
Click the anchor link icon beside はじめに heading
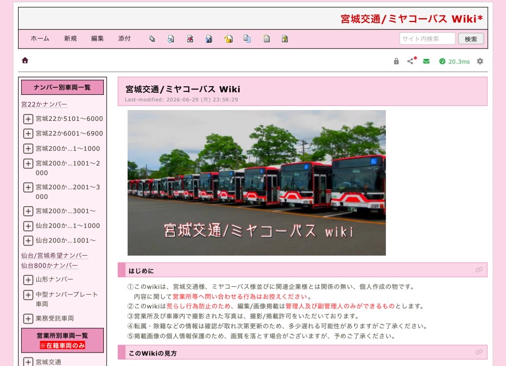479,270
